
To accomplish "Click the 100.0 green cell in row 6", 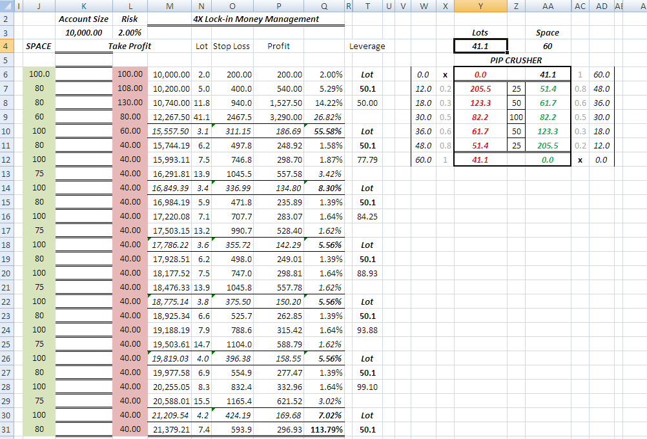I will [39, 74].
